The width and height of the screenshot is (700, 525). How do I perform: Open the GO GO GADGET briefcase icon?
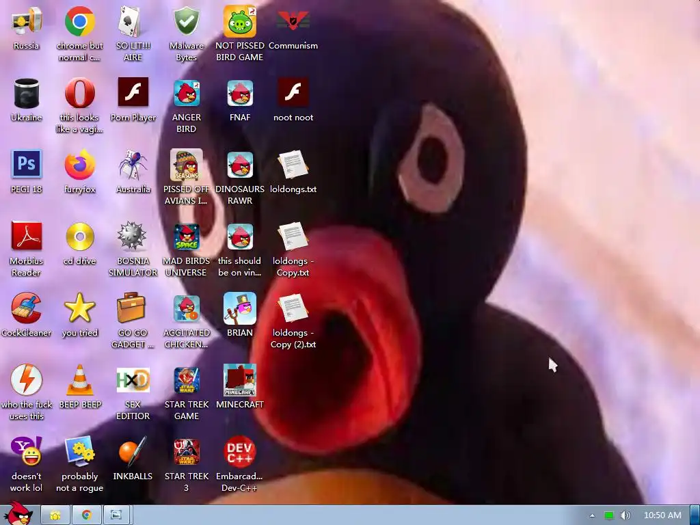coord(132,308)
